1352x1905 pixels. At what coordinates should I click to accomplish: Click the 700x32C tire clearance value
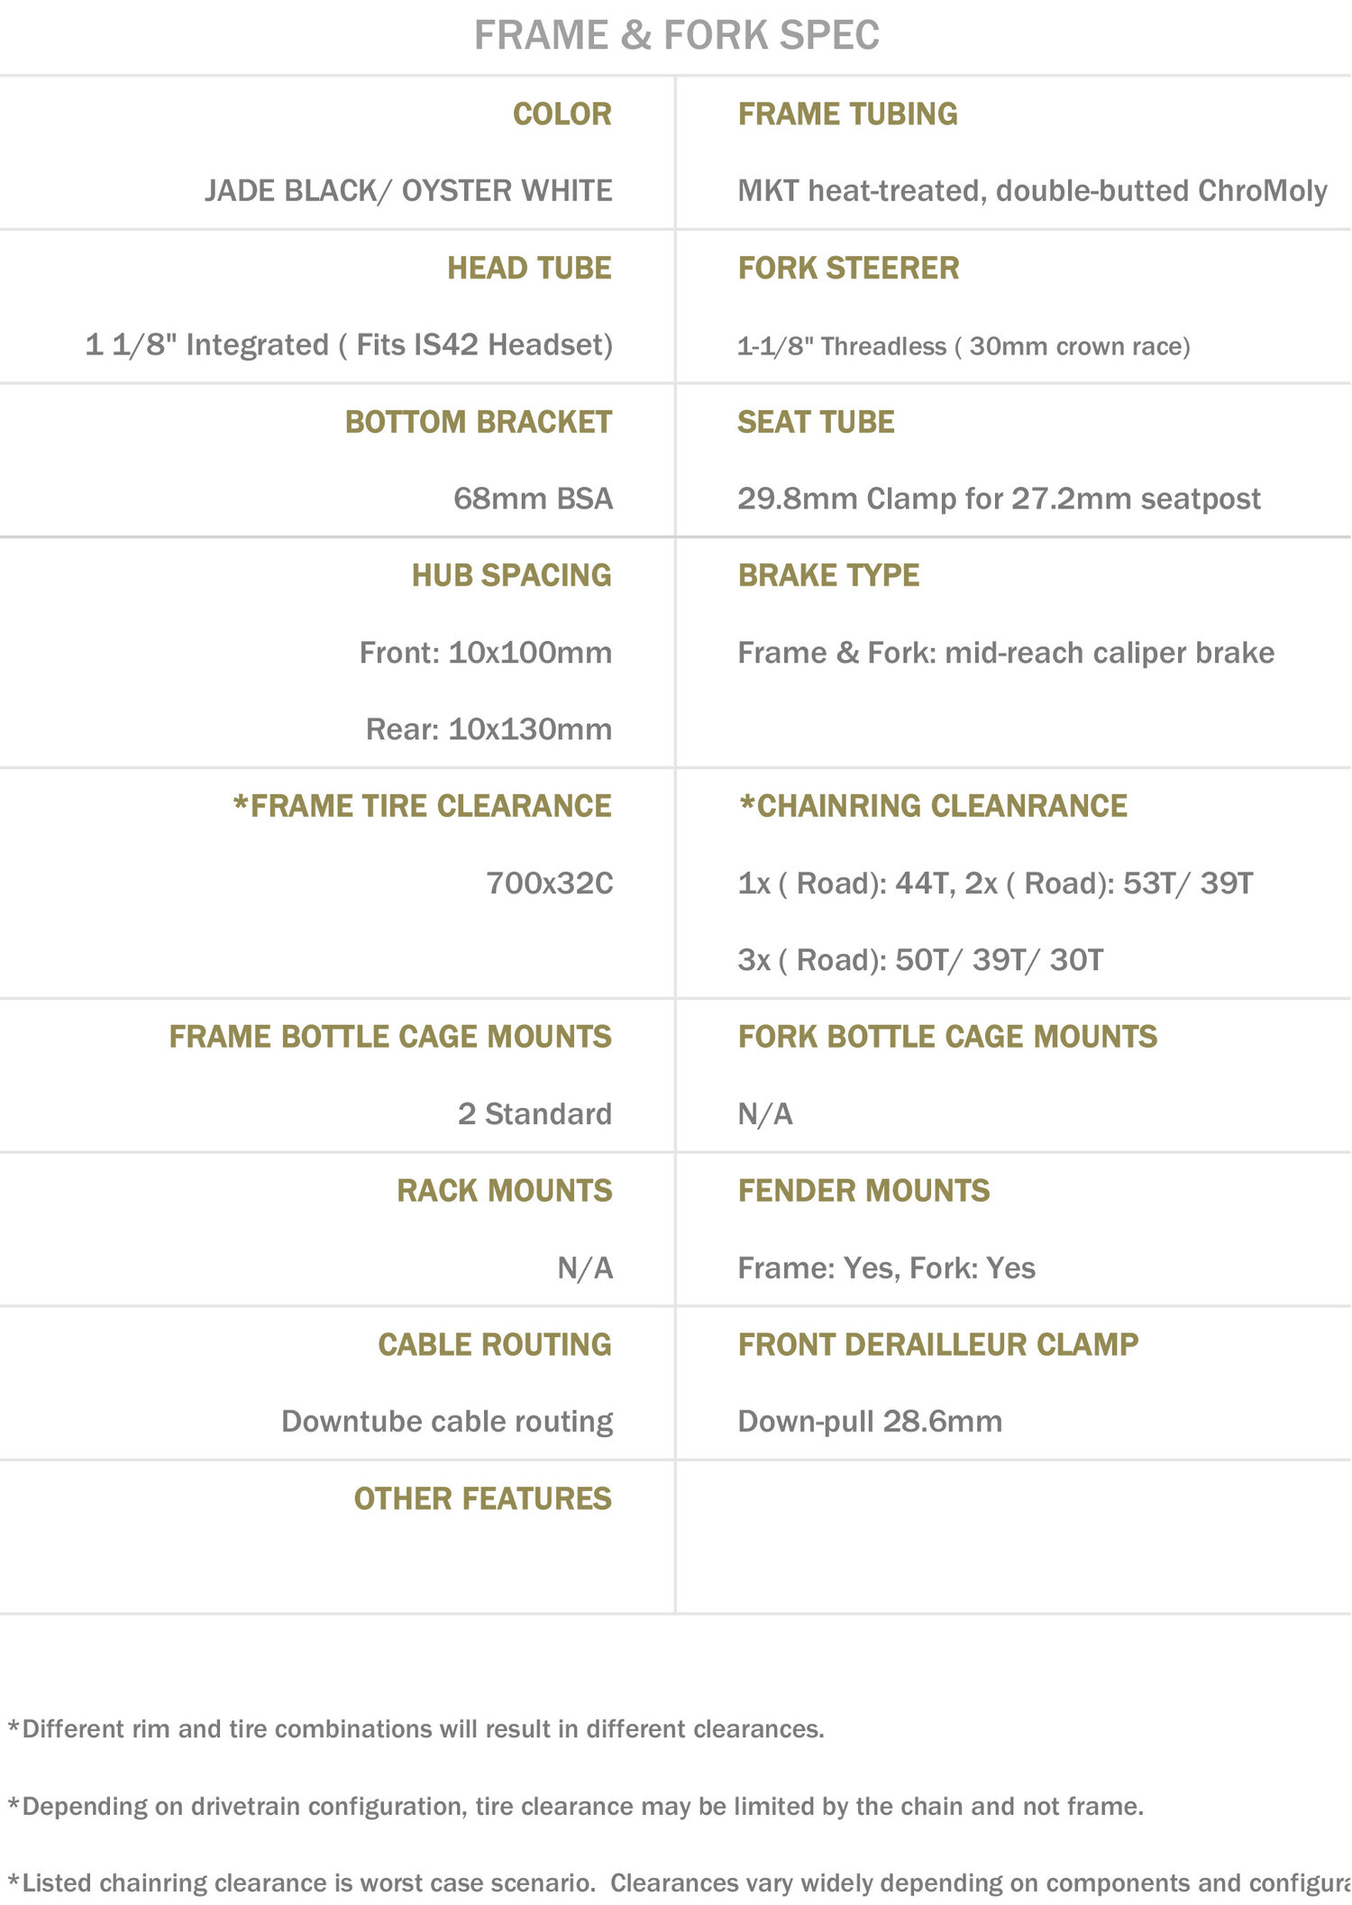pyautogui.click(x=549, y=884)
